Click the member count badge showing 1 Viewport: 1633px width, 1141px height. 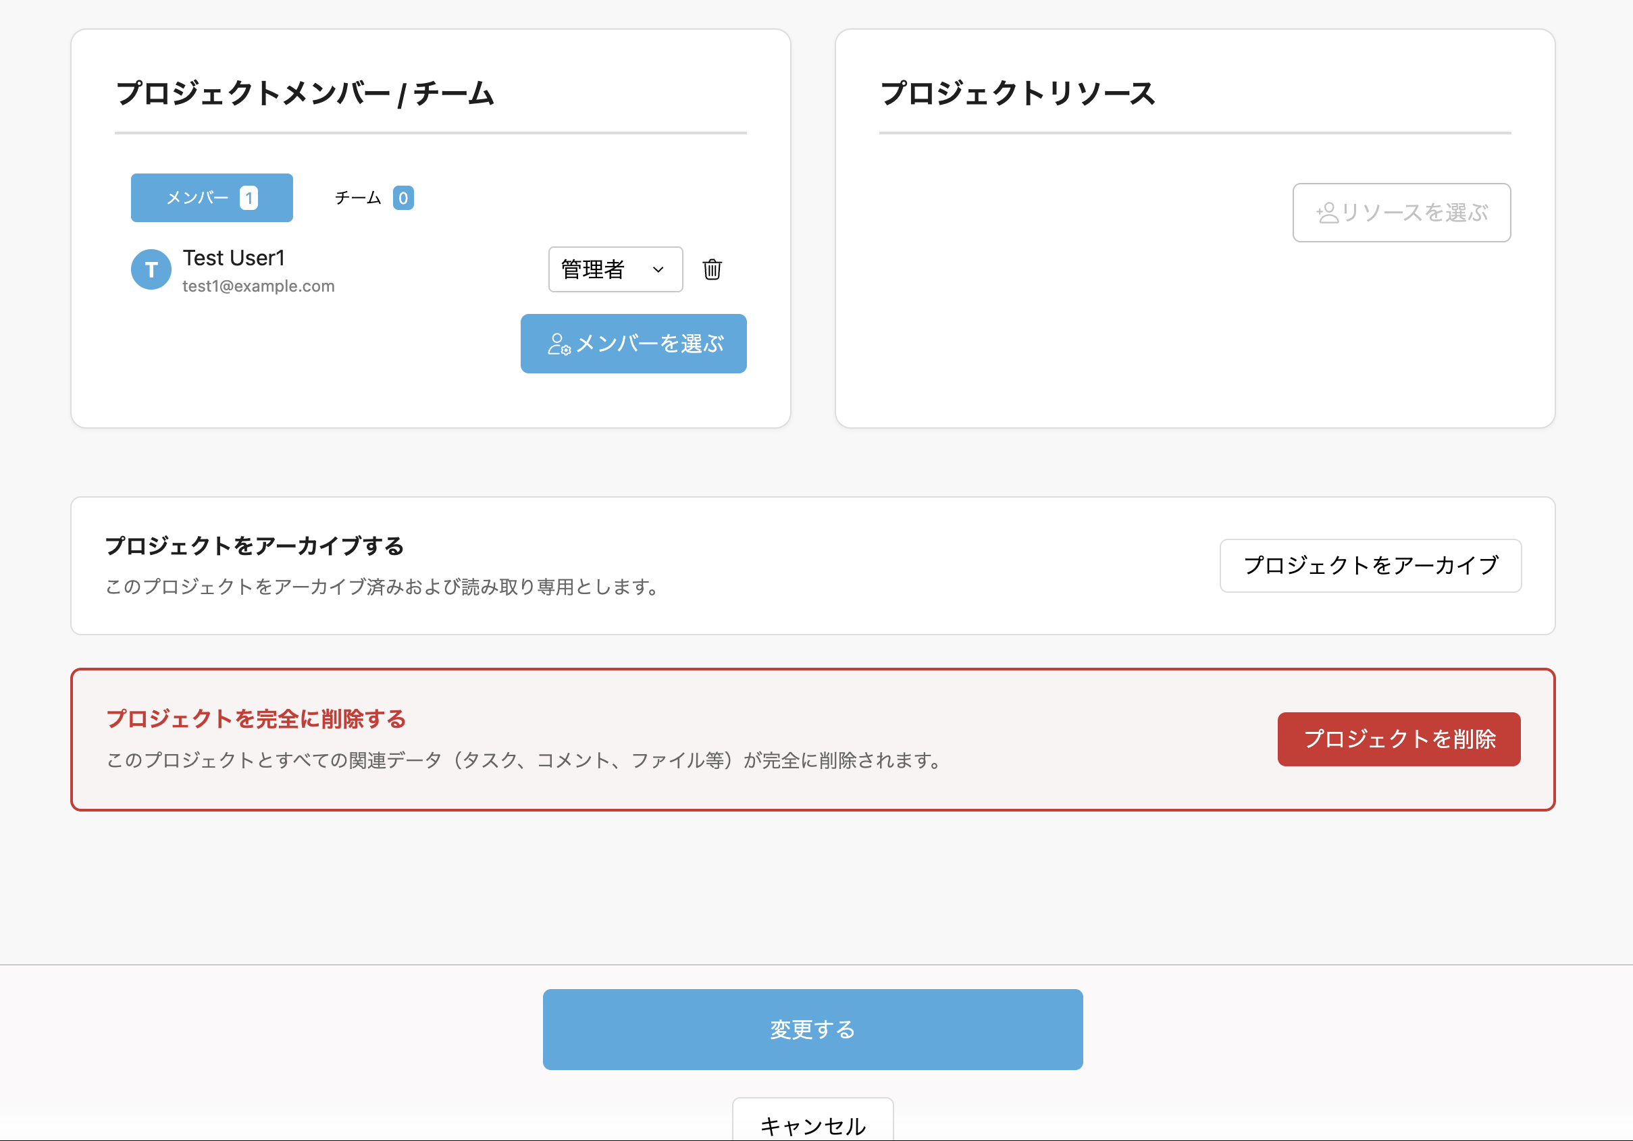tap(249, 198)
